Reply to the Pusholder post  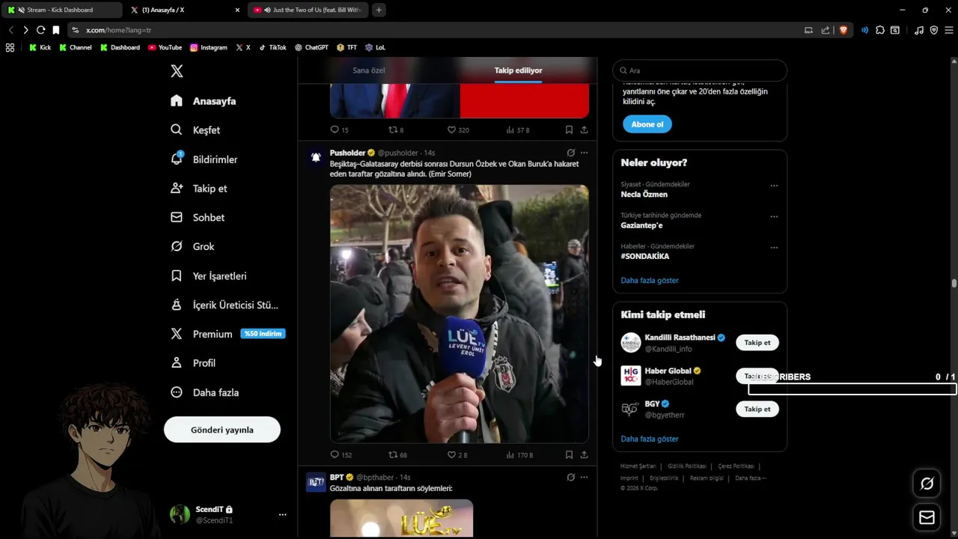(341, 454)
